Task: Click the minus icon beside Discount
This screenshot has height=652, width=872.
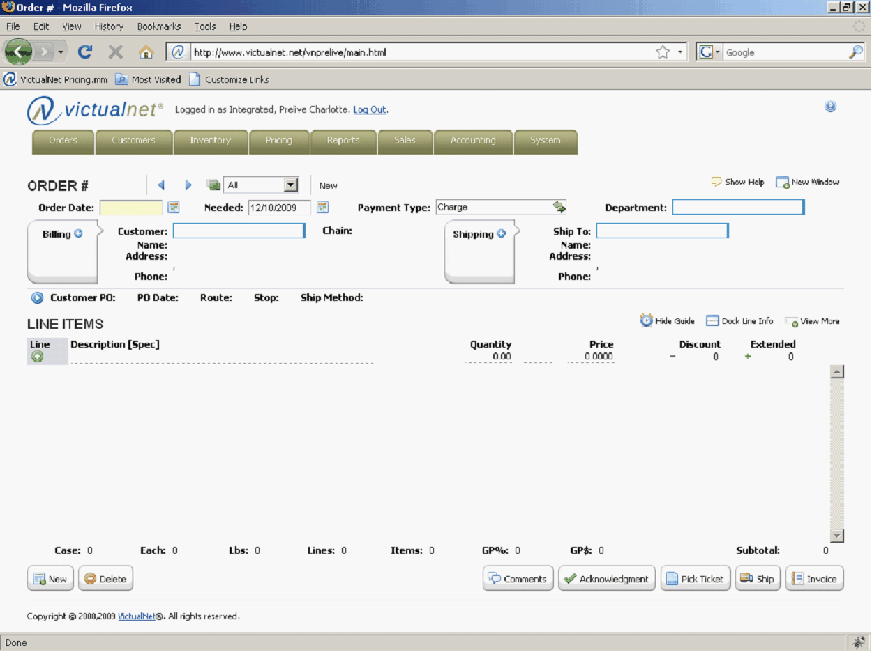Action: (672, 357)
